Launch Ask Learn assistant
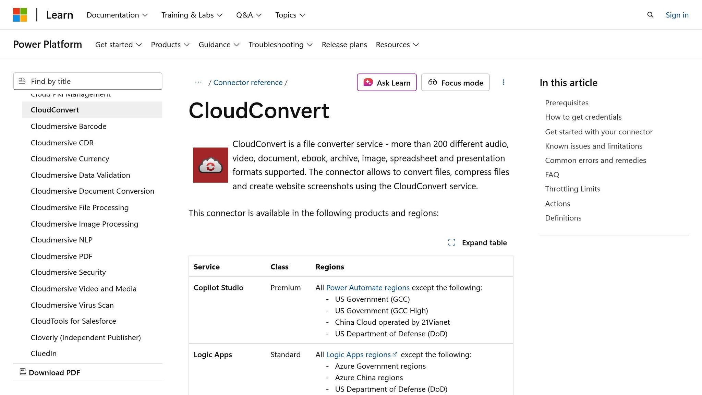The height and width of the screenshot is (395, 702). tap(386, 82)
